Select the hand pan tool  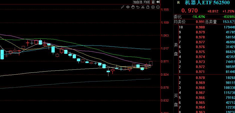point(133,7)
